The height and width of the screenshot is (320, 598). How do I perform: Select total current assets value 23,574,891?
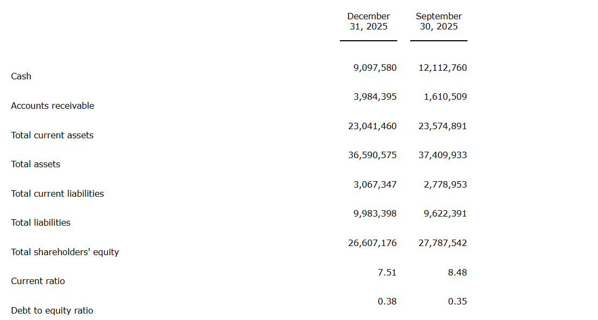click(x=442, y=126)
